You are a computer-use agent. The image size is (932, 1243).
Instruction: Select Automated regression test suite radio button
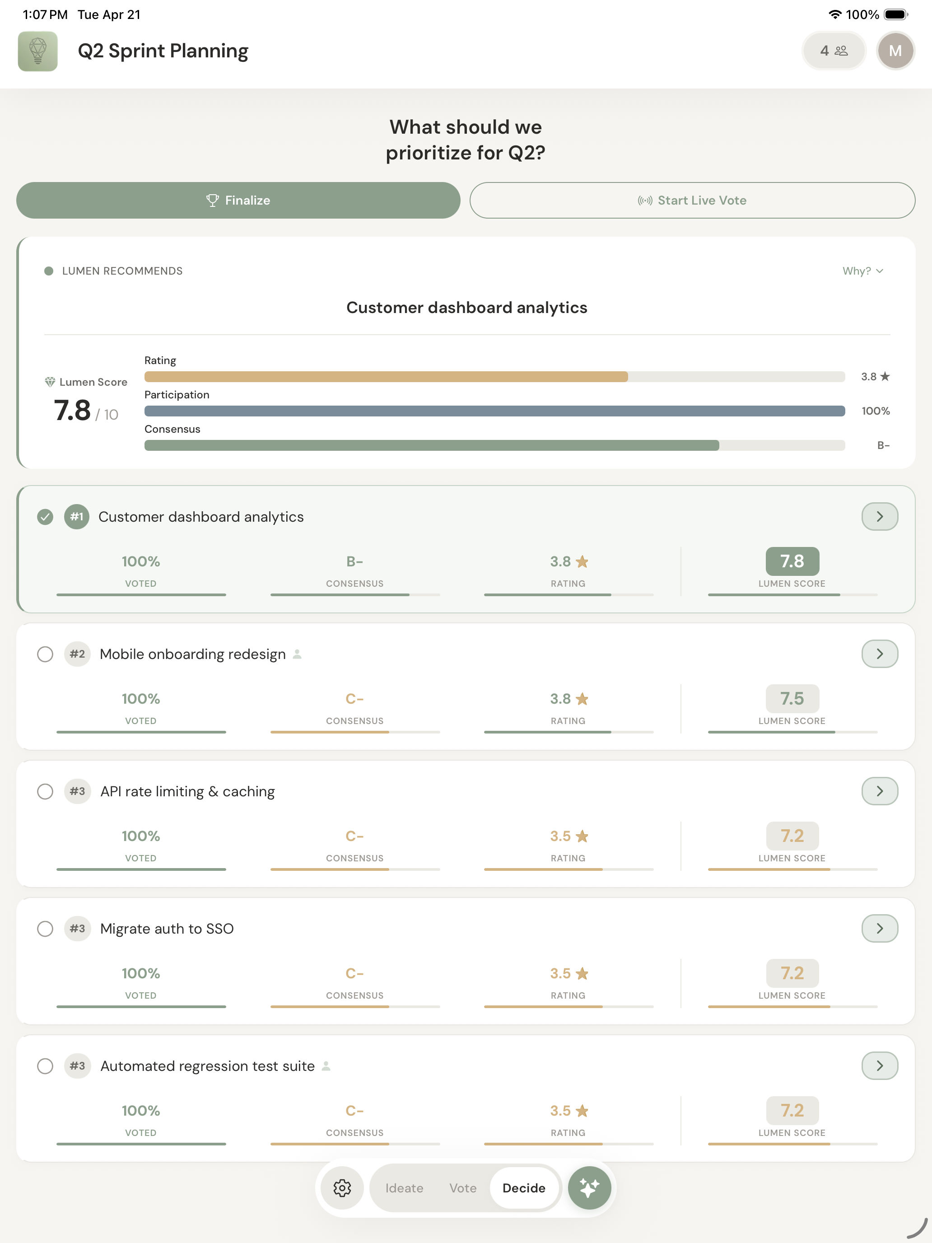tap(45, 1066)
